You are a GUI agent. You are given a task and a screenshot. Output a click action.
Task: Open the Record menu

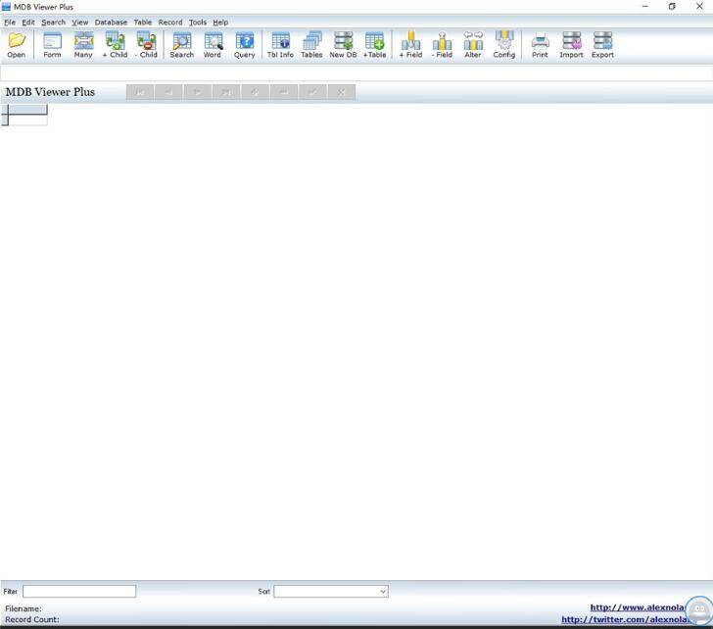(x=170, y=22)
